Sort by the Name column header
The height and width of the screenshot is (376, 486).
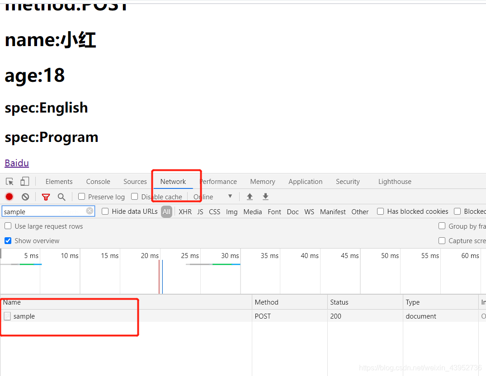coord(126,302)
